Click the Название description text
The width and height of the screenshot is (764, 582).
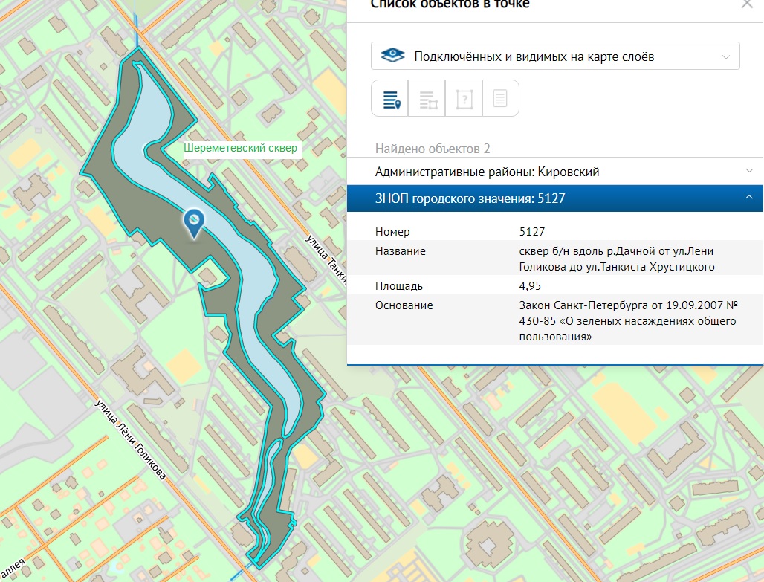tap(617, 259)
